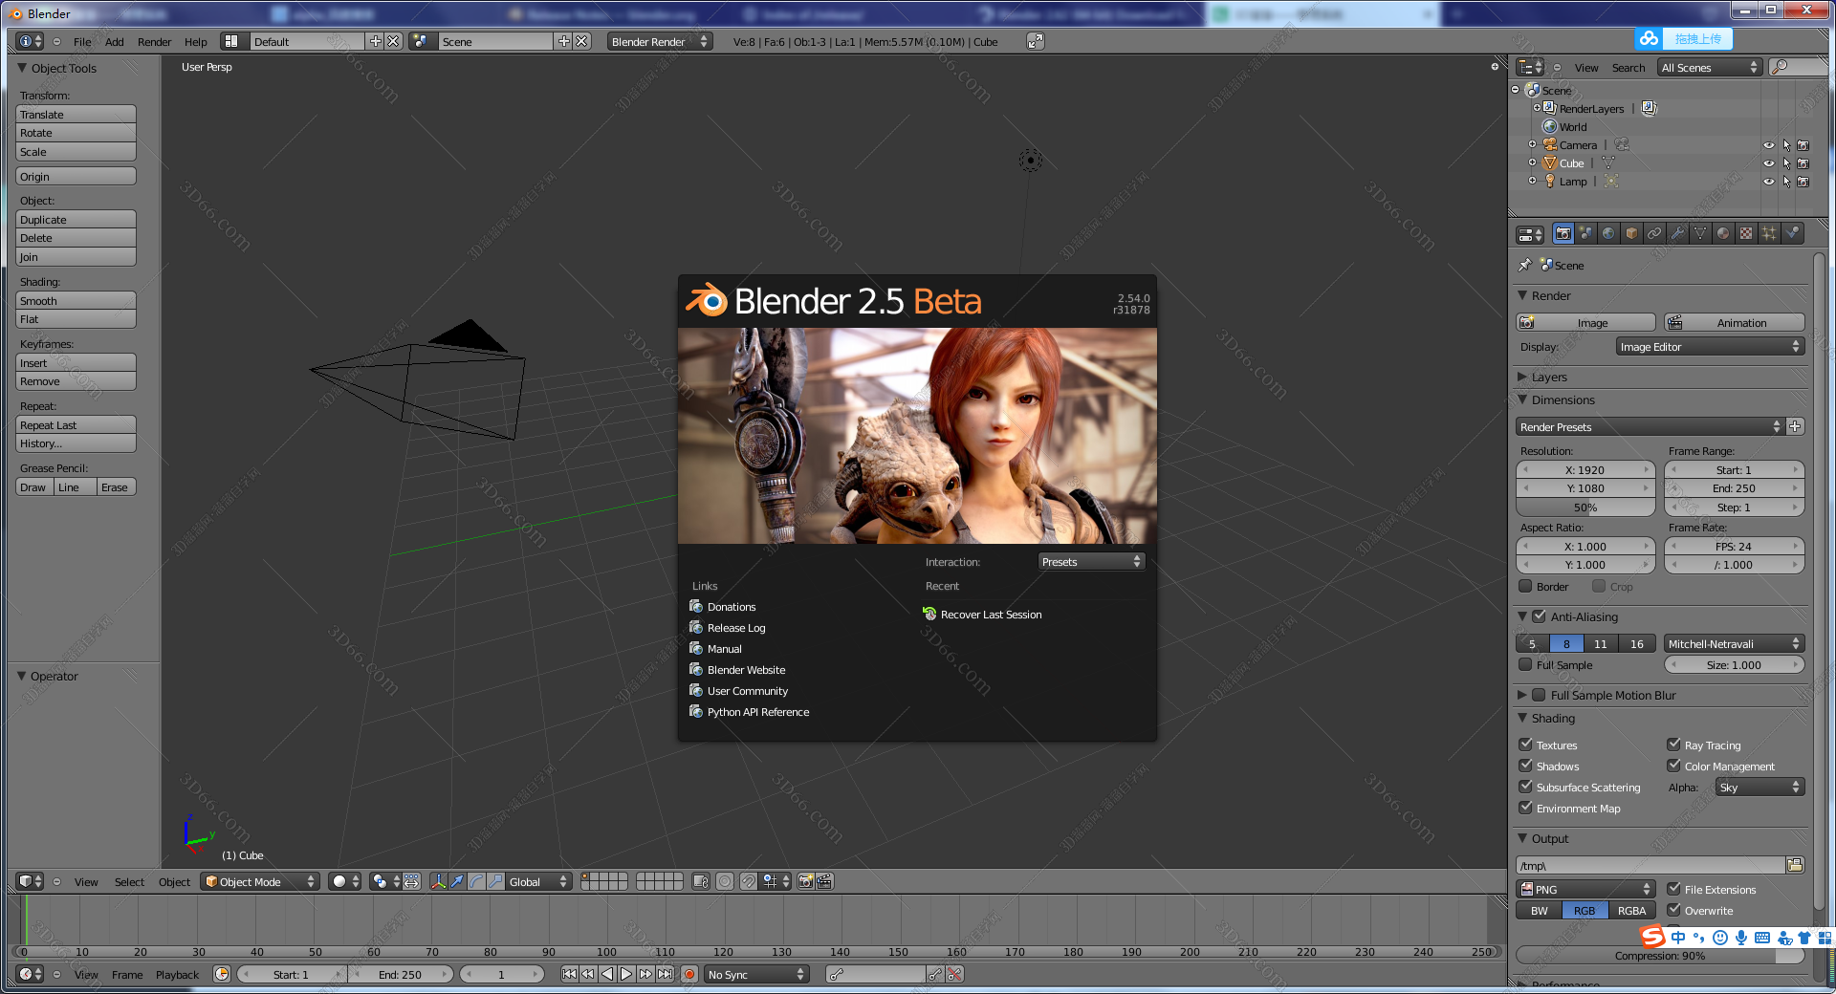Hide the Cube with its eye icon
Image resolution: width=1836 pixels, height=994 pixels.
[x=1768, y=163]
